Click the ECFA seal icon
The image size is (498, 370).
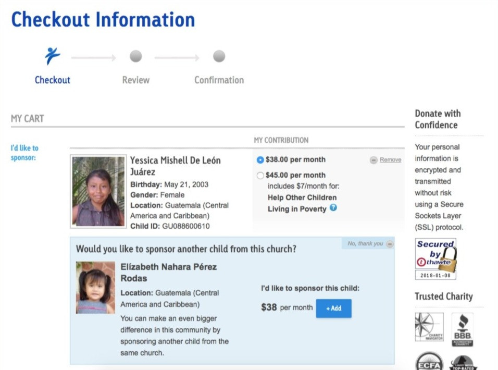(x=429, y=362)
